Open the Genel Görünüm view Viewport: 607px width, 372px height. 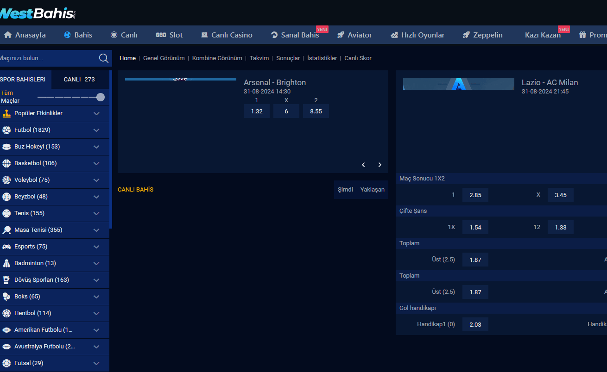pyautogui.click(x=164, y=58)
